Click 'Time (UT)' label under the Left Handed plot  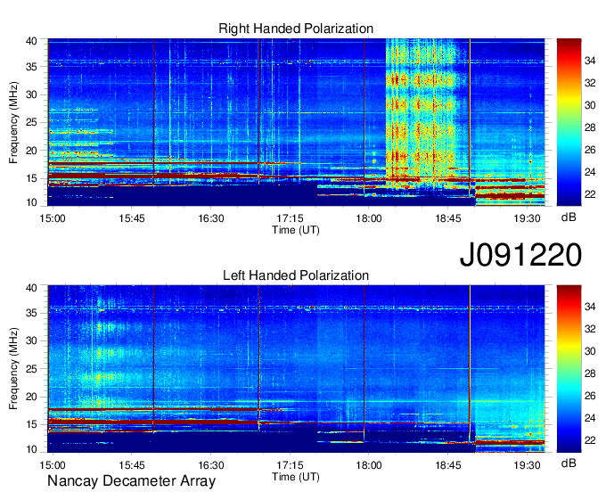[296, 477]
